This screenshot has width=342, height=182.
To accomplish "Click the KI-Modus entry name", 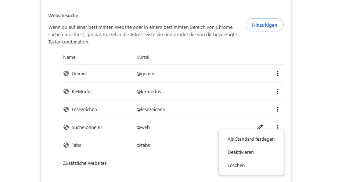I will pos(82,91).
